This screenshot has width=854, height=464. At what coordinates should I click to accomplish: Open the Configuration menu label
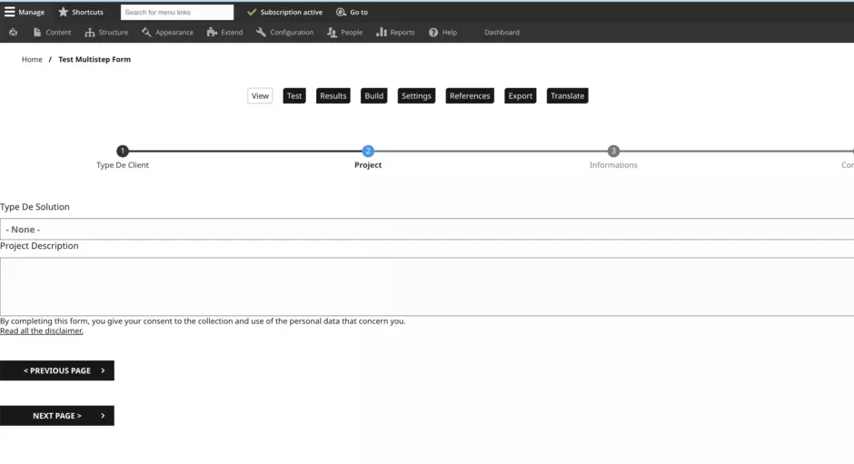click(x=292, y=32)
